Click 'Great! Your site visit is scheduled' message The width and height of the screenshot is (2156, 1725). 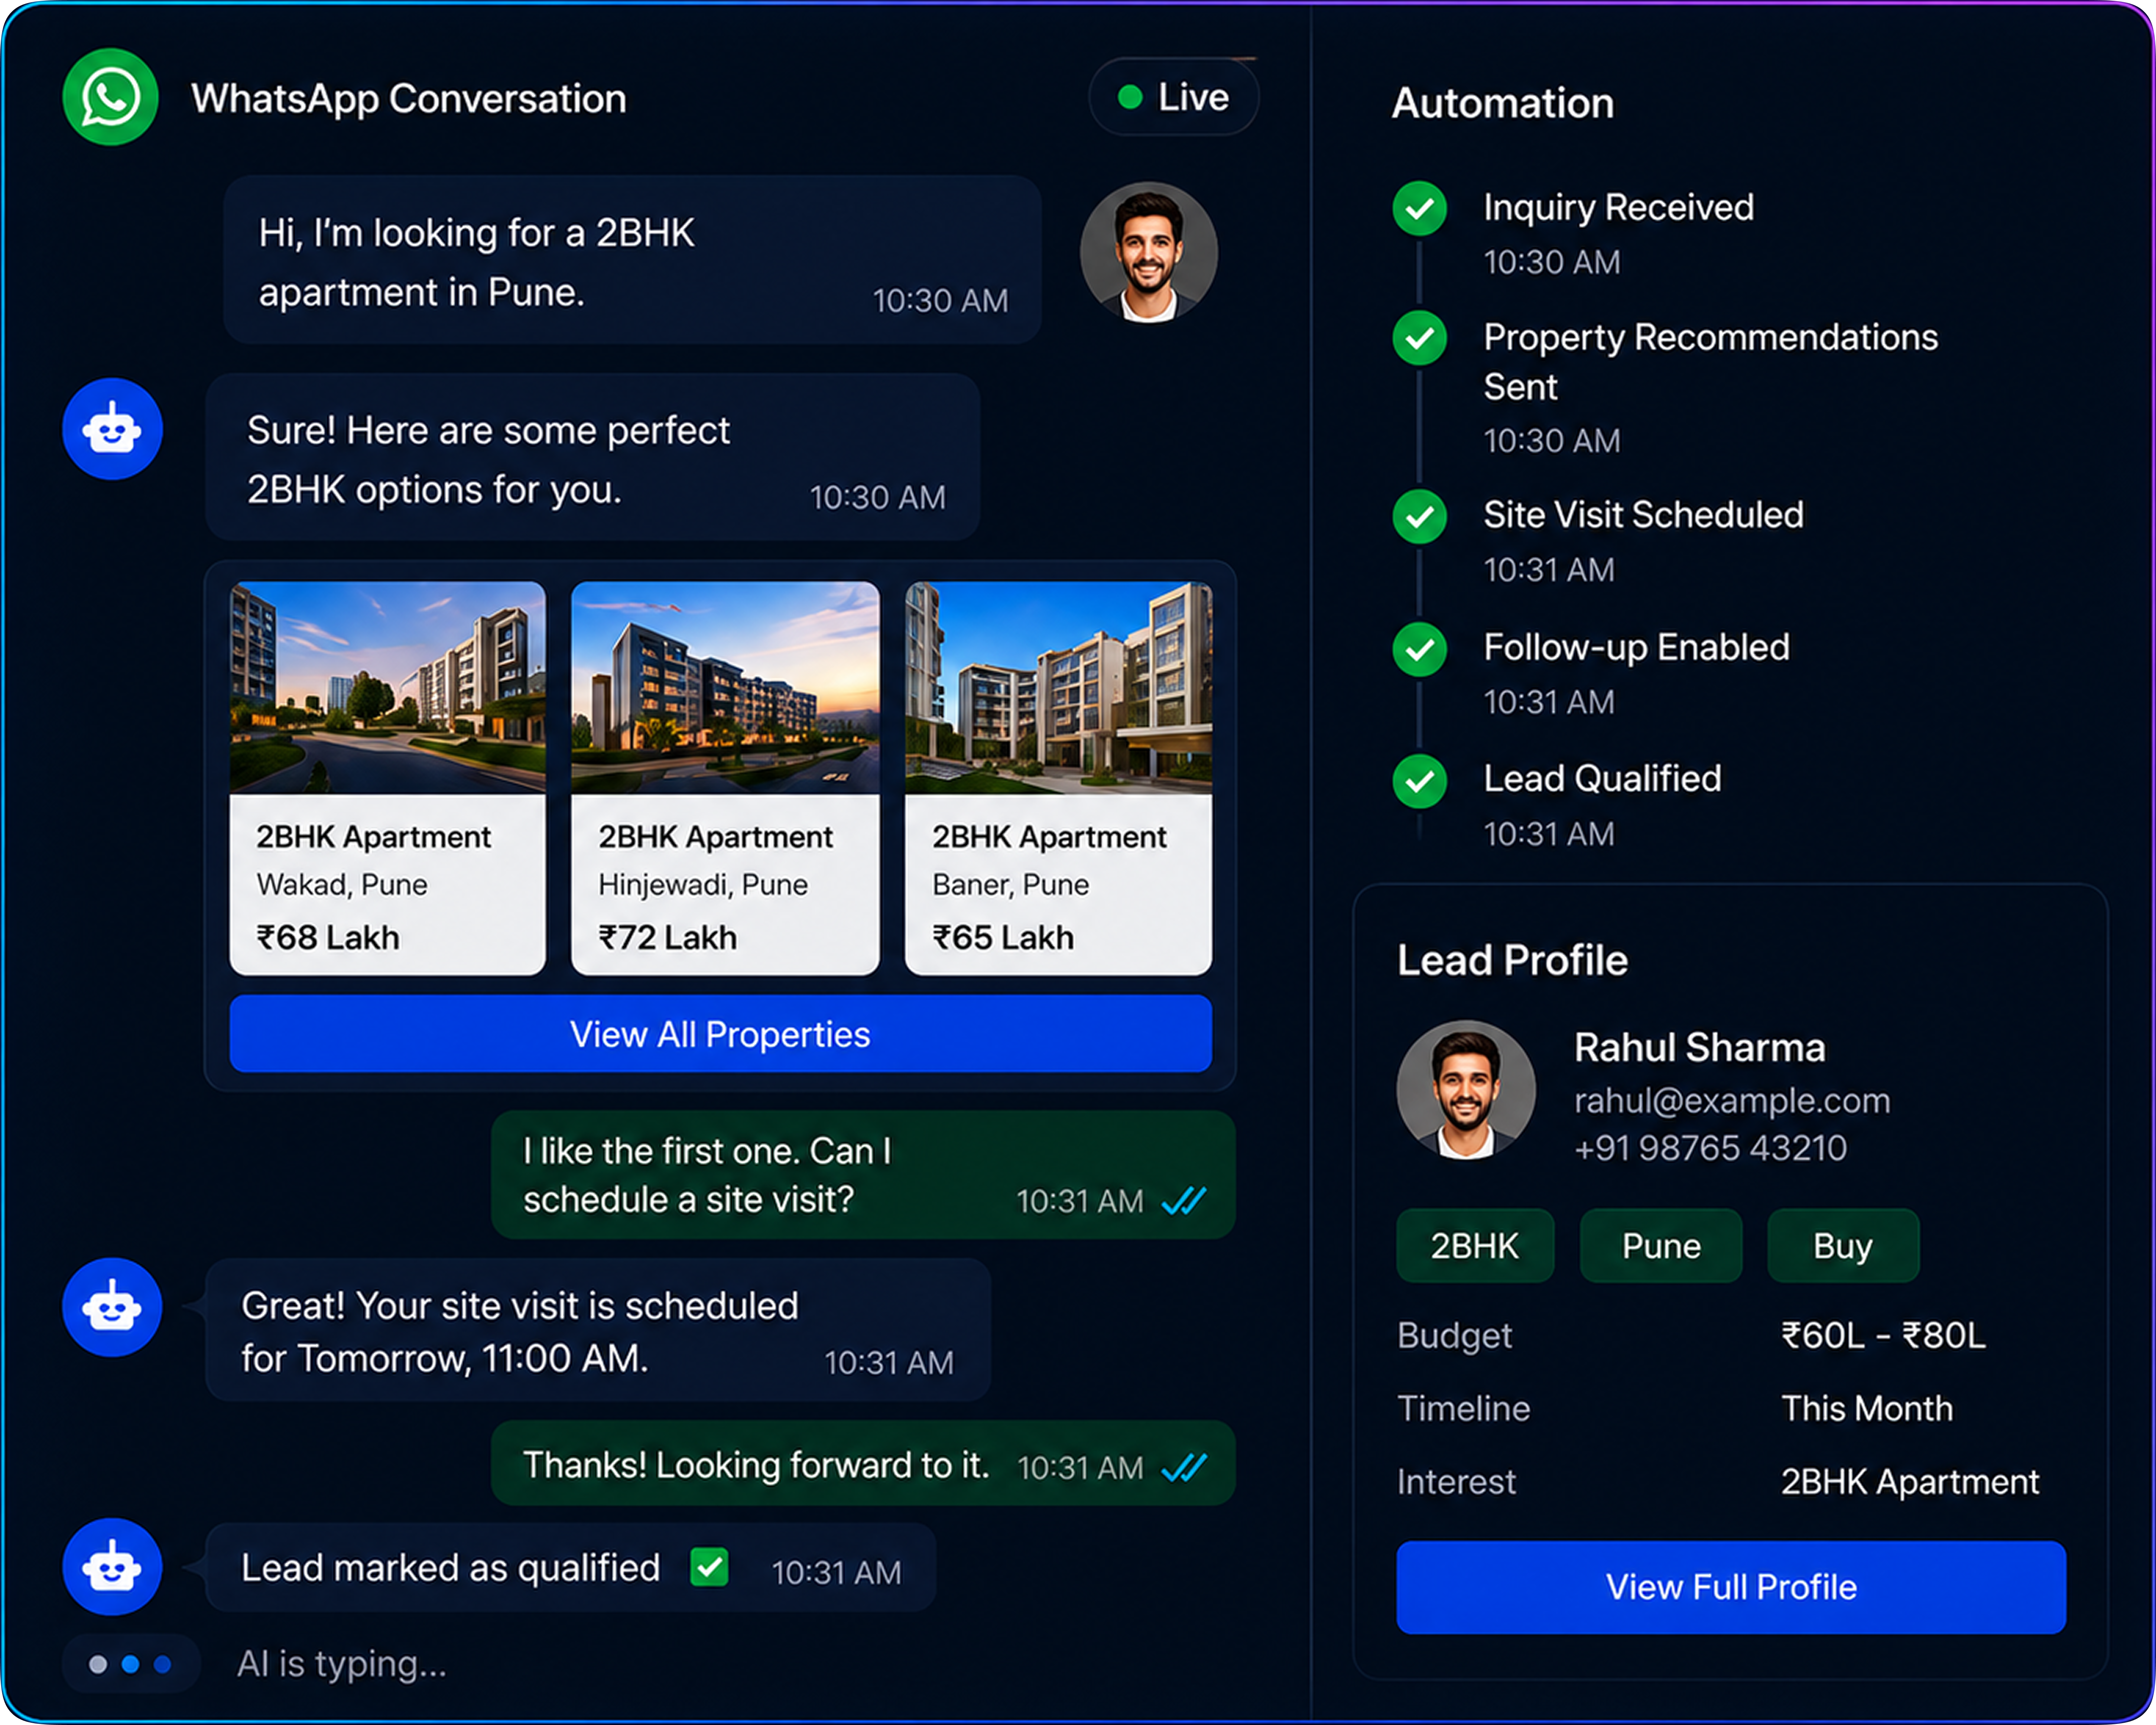click(598, 1330)
